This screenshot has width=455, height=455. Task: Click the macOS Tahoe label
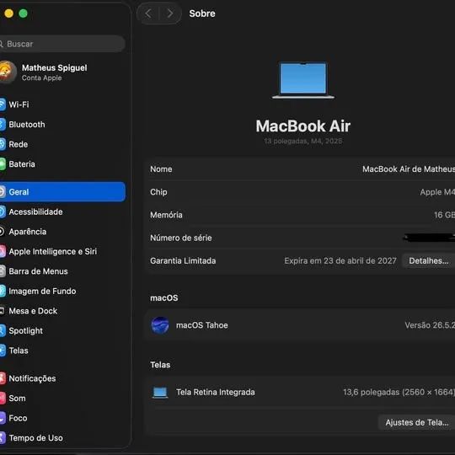point(201,325)
